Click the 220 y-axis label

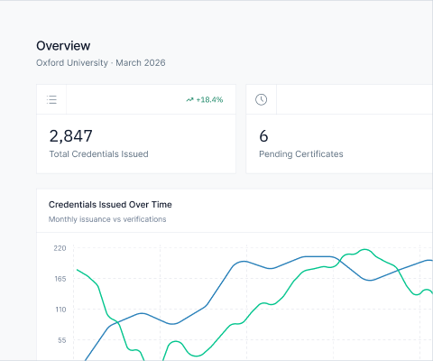coord(60,248)
